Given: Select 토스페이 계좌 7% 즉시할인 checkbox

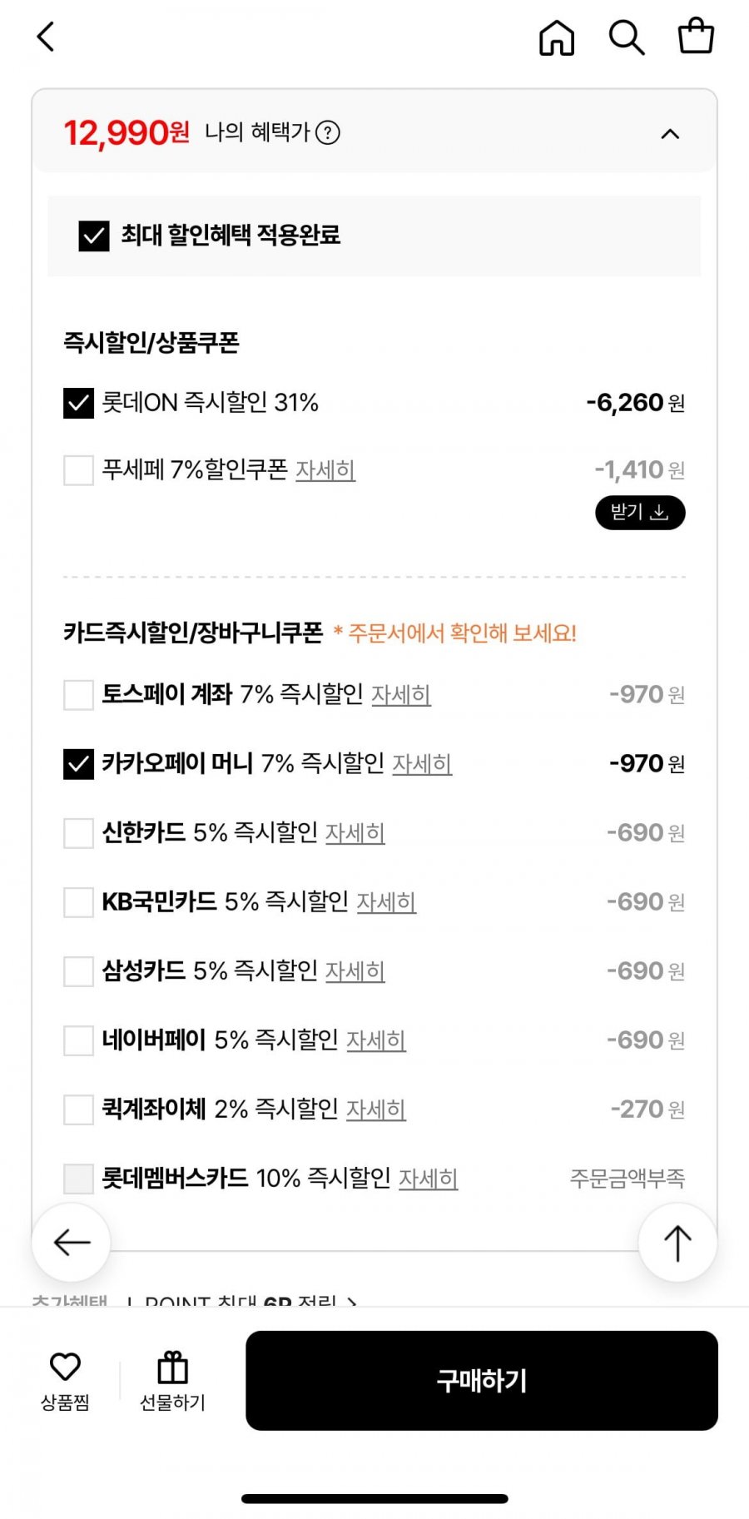Looking at the screenshot, I should 79,694.
